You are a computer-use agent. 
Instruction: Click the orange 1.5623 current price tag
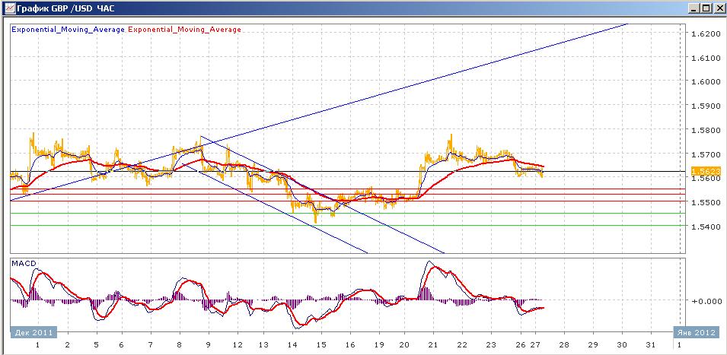point(706,171)
